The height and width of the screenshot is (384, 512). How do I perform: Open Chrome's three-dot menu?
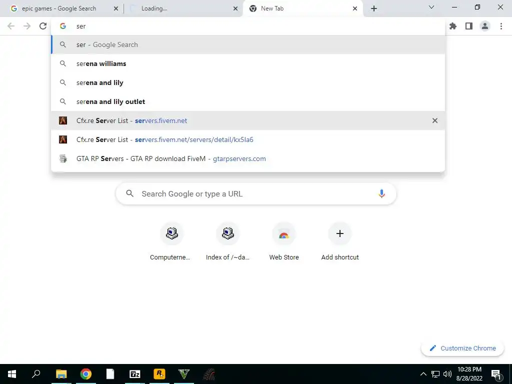[x=501, y=26]
